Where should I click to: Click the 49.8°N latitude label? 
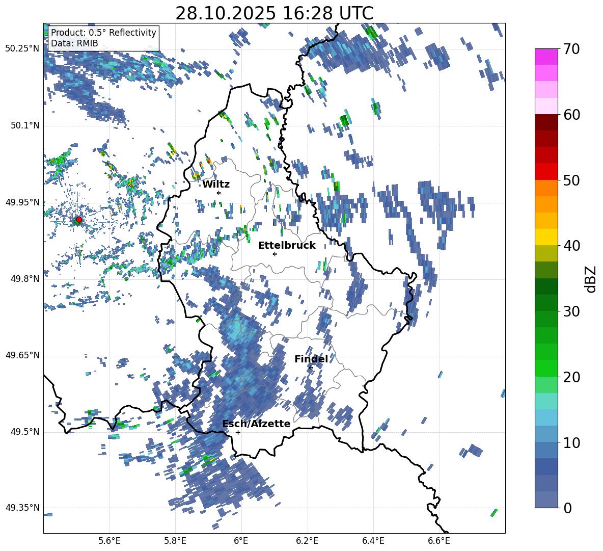point(24,279)
